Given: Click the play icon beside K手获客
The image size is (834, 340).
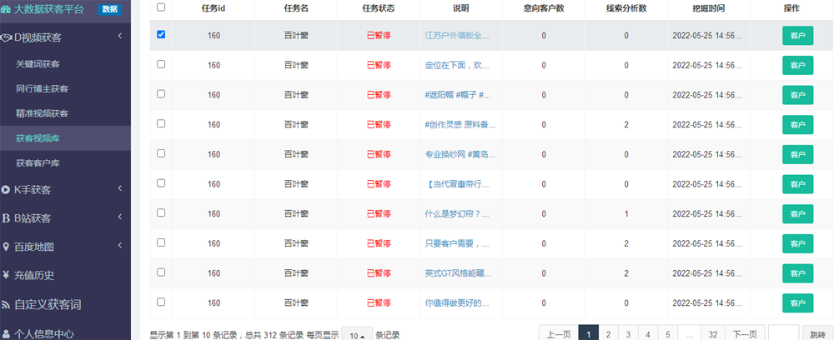Looking at the screenshot, I should click(7, 190).
